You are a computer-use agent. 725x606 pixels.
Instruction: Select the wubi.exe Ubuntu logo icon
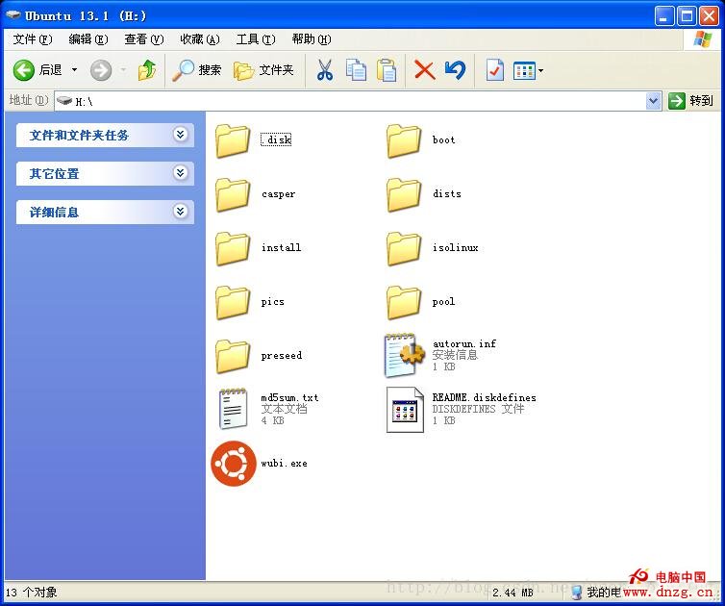point(234,464)
